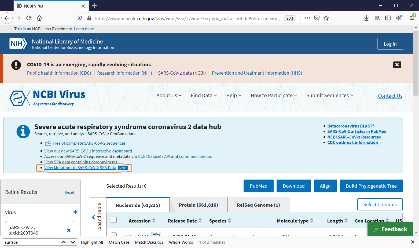Open the Feedback widget
The height and width of the screenshot is (248, 419).
(390, 229)
